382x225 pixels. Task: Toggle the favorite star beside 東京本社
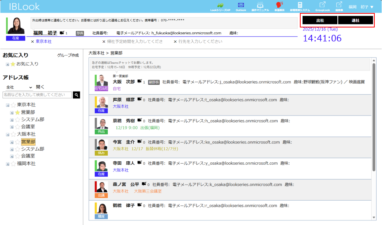coord(13,105)
